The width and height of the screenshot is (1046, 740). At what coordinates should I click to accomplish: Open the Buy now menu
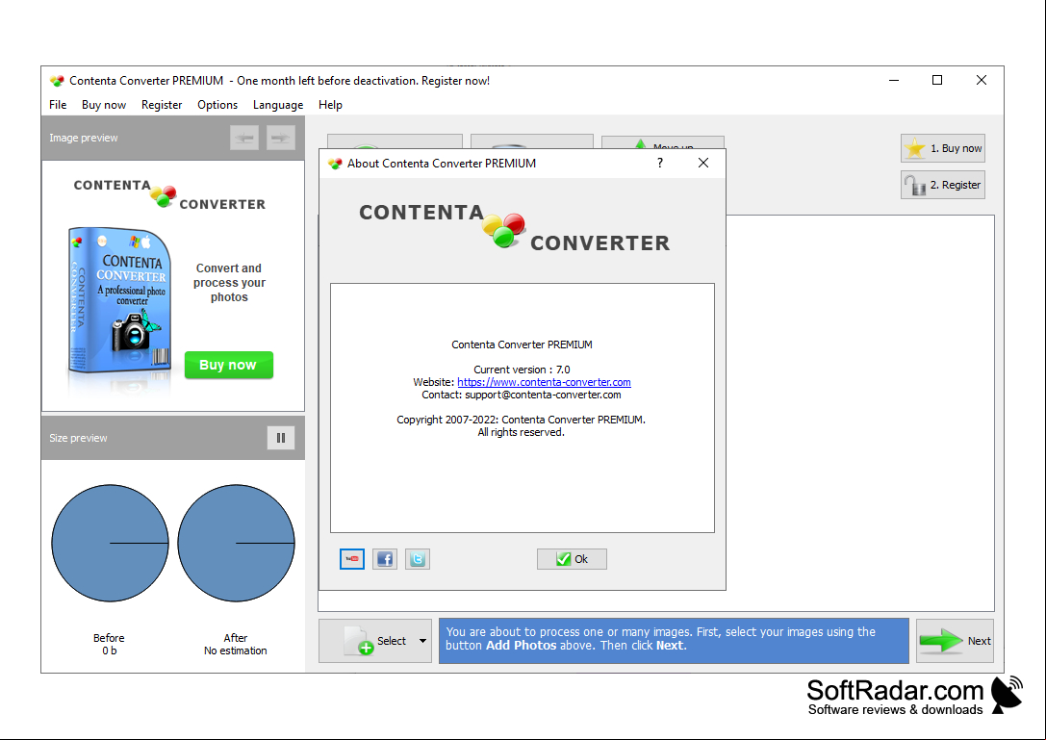point(103,105)
